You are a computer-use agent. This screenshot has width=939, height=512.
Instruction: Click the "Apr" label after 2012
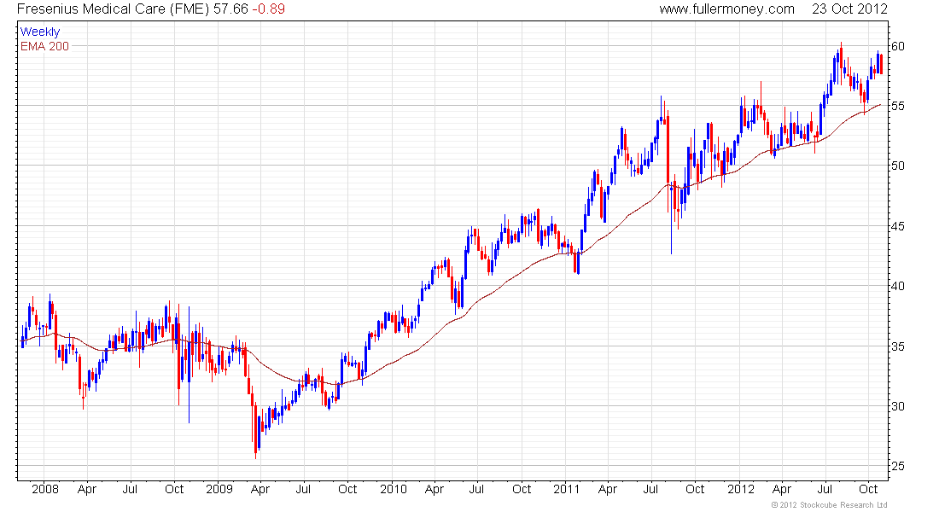click(781, 489)
